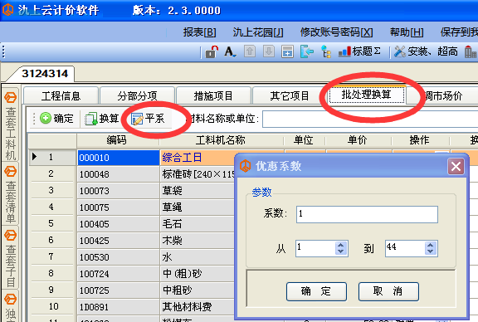
Task: Select code cell 100048
Action: (119, 174)
